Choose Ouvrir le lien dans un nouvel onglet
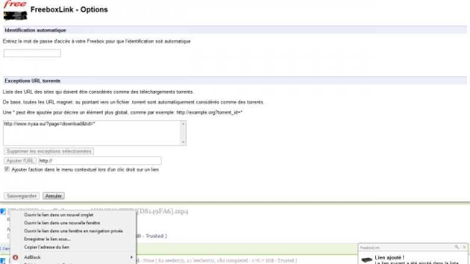470x264 pixels. click(x=58, y=215)
